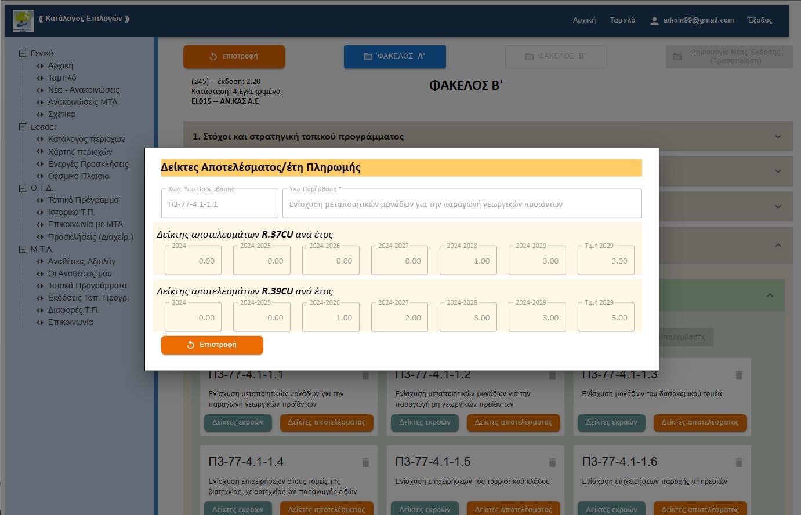Select Ταμπλό from the top navigation
The height and width of the screenshot is (515, 801).
(622, 19)
